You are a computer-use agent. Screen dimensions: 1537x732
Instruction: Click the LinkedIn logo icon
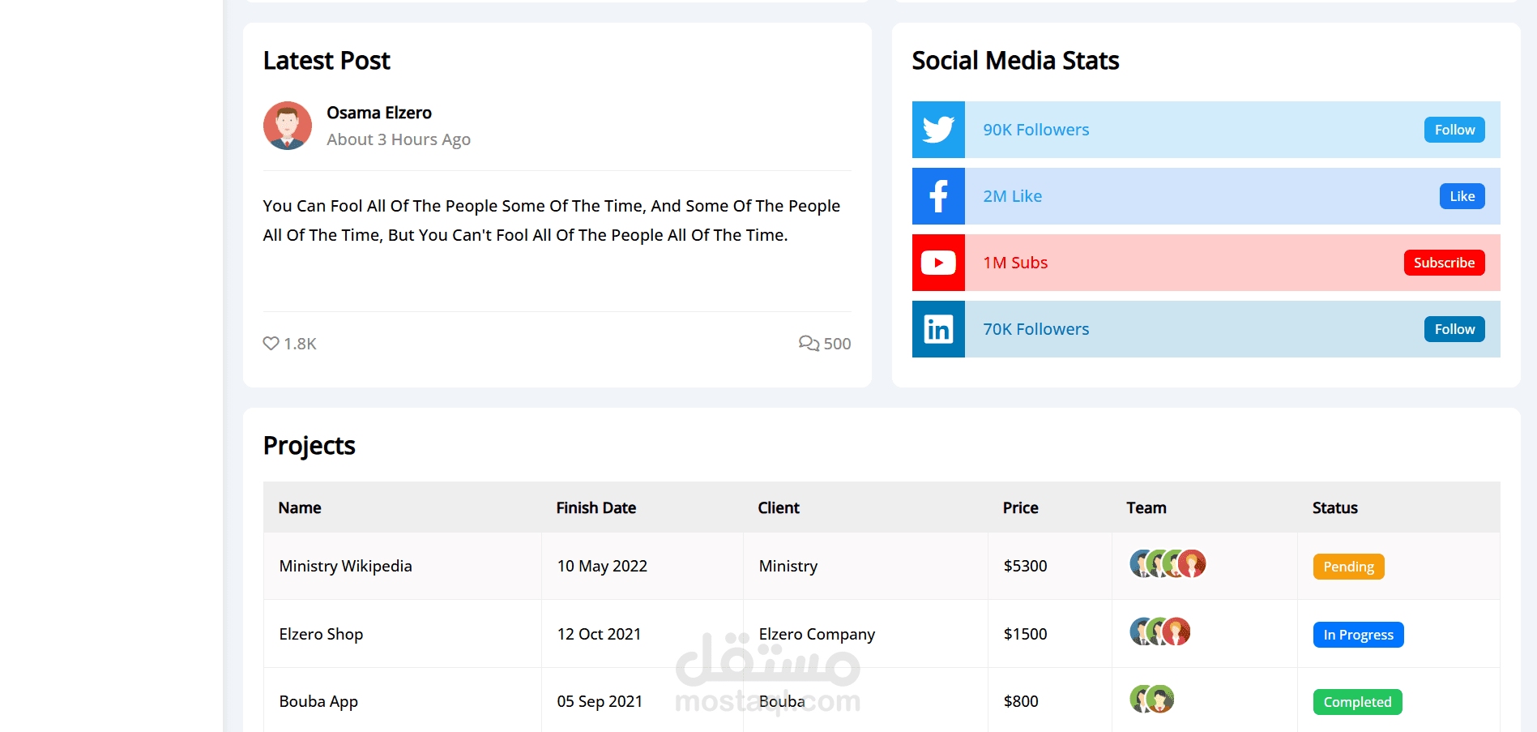point(938,329)
